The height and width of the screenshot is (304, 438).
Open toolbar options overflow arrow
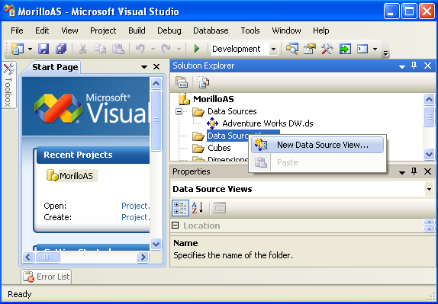[x=386, y=53]
